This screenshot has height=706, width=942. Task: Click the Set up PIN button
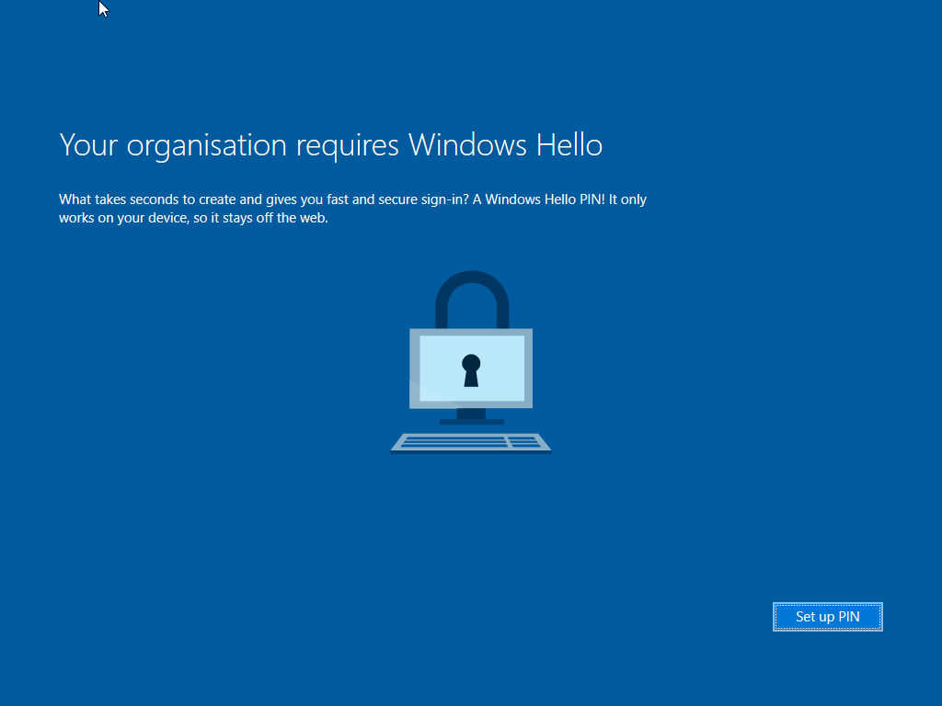click(x=827, y=617)
